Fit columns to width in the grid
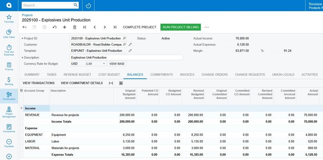The height and width of the screenshot is (160, 323). 111,83
